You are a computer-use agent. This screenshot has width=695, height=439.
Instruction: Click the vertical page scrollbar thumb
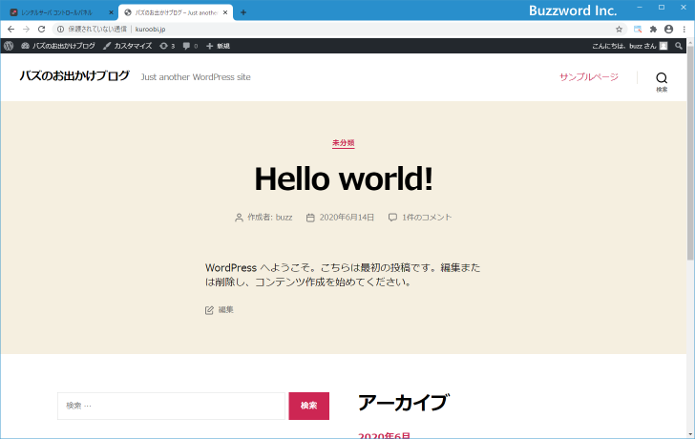tap(690, 153)
